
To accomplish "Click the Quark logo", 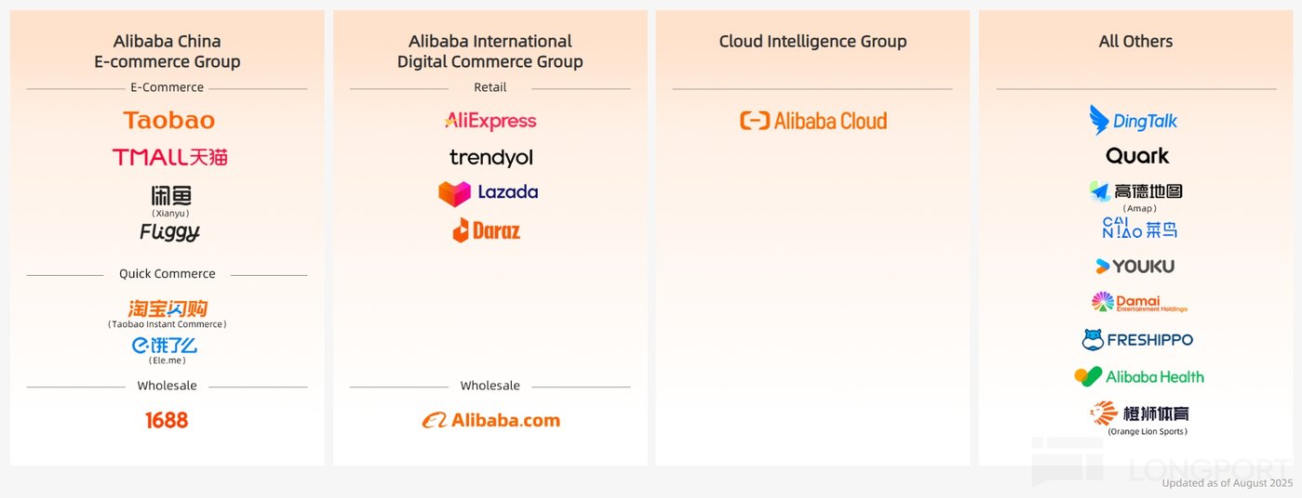I will 1137,156.
